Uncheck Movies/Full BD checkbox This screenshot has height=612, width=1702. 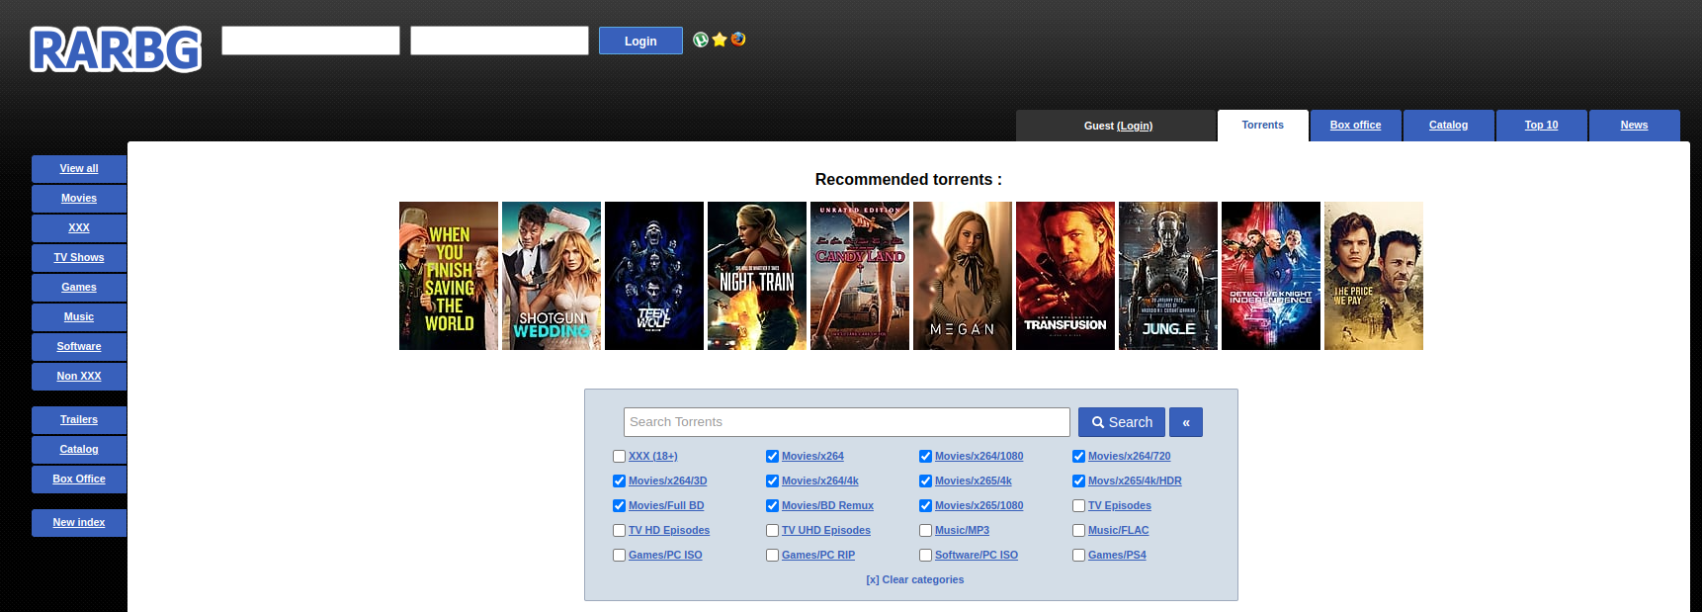[x=620, y=506]
